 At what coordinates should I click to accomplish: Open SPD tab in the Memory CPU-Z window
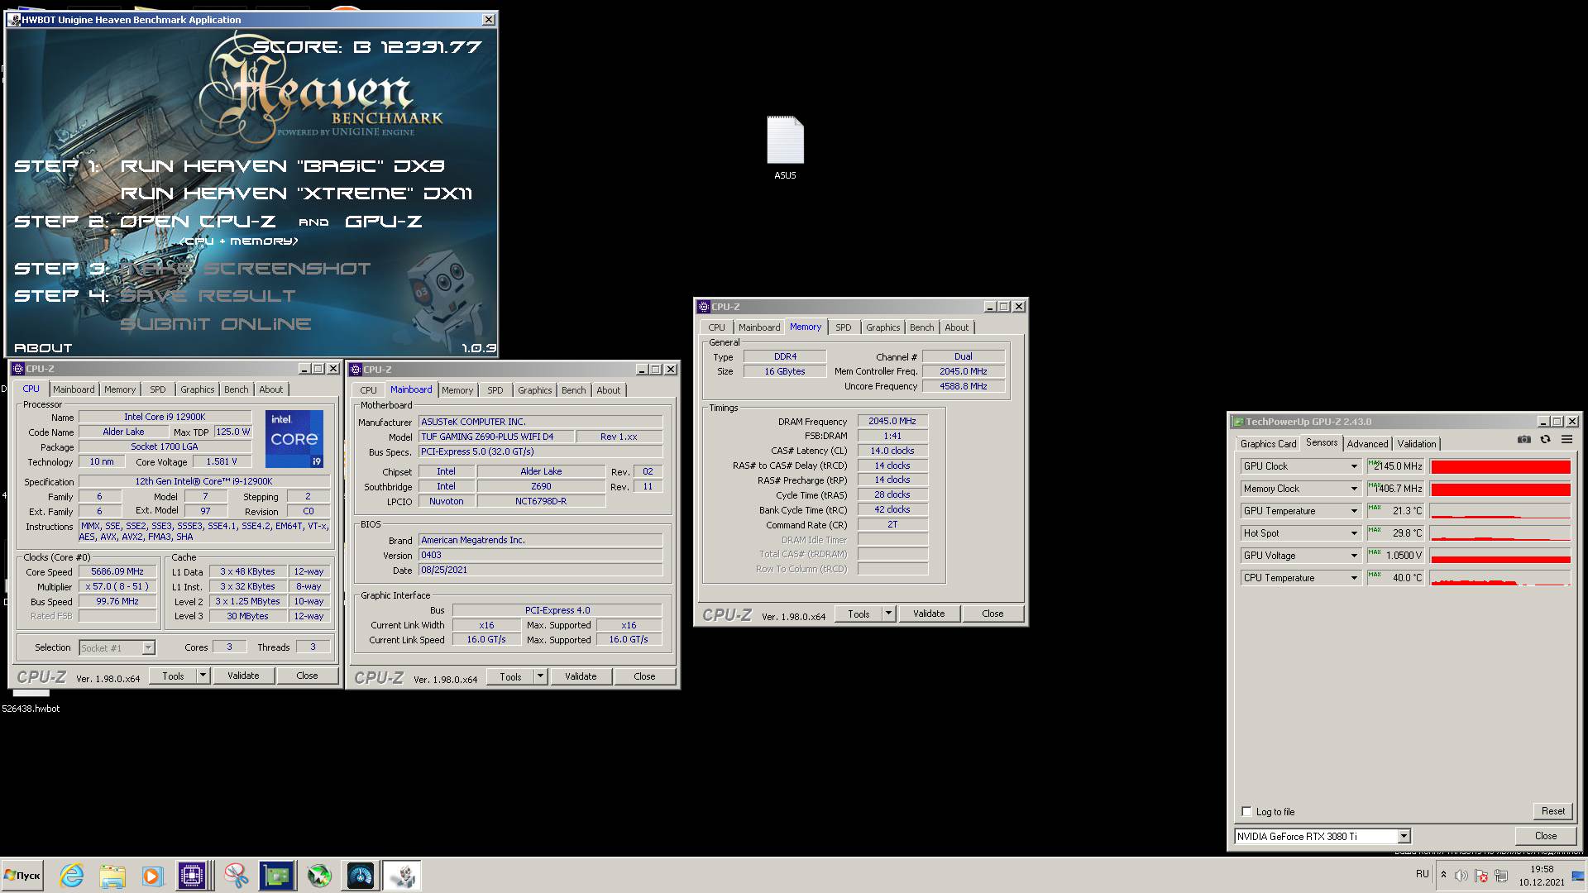point(843,327)
